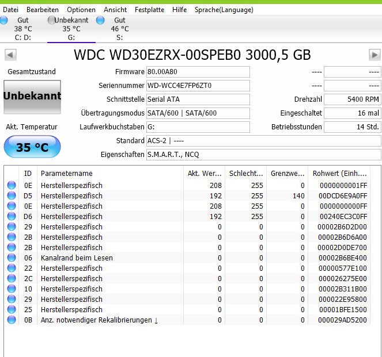Click the Akt. Wer... column header
This screenshot has height=357, width=382.
[x=204, y=174]
